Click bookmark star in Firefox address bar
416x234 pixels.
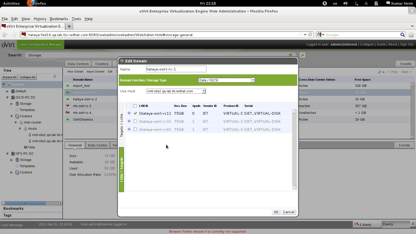coord(301,35)
